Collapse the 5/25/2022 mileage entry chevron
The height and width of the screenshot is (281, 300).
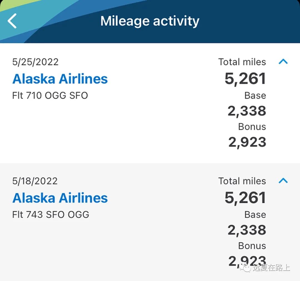[x=283, y=62]
